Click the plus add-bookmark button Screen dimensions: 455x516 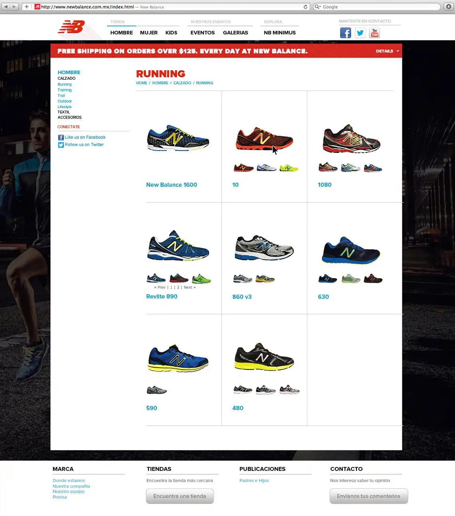[x=27, y=7]
